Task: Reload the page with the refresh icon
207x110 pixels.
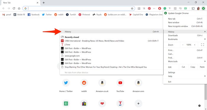Action: tap(14, 8)
